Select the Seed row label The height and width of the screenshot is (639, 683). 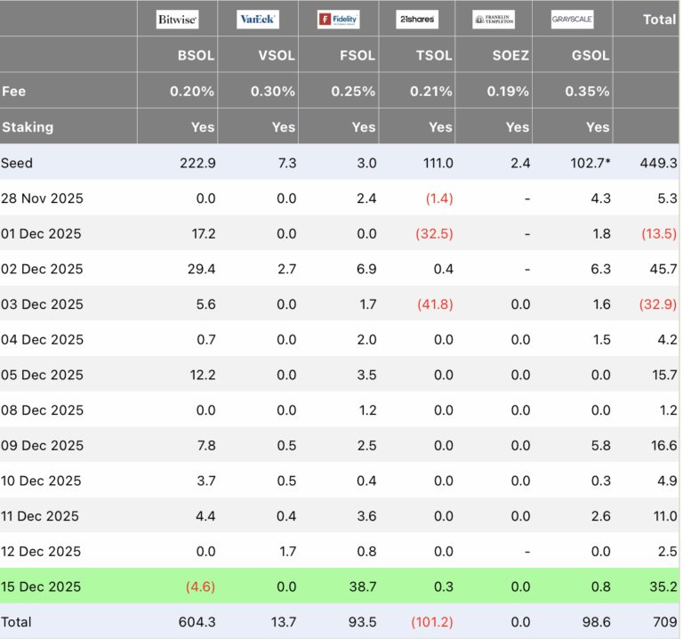17,163
